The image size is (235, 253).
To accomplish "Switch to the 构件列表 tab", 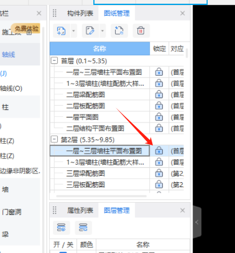I will coord(80,14).
